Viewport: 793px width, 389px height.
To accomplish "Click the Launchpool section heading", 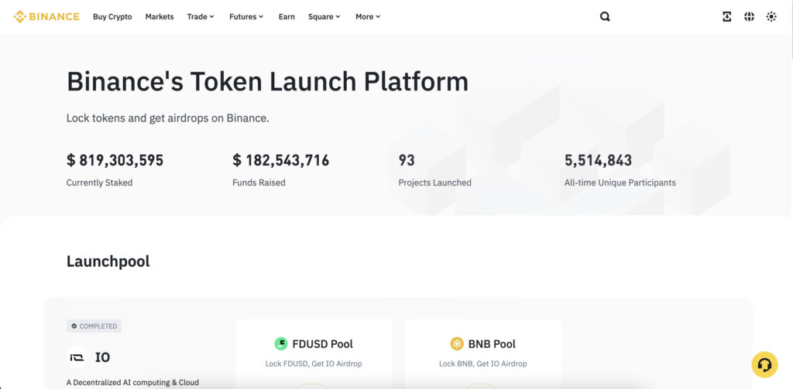I will (x=108, y=261).
